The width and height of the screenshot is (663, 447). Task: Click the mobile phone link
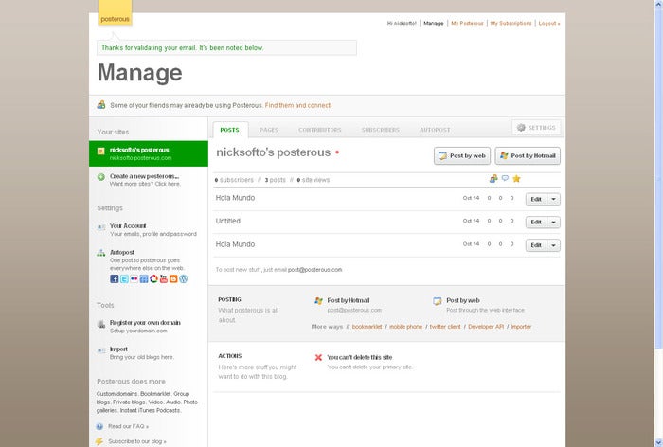point(406,327)
